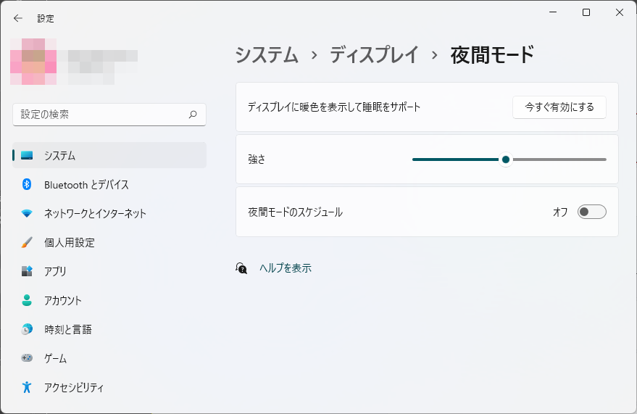Open the ヘルプを表示 link

pos(286,268)
